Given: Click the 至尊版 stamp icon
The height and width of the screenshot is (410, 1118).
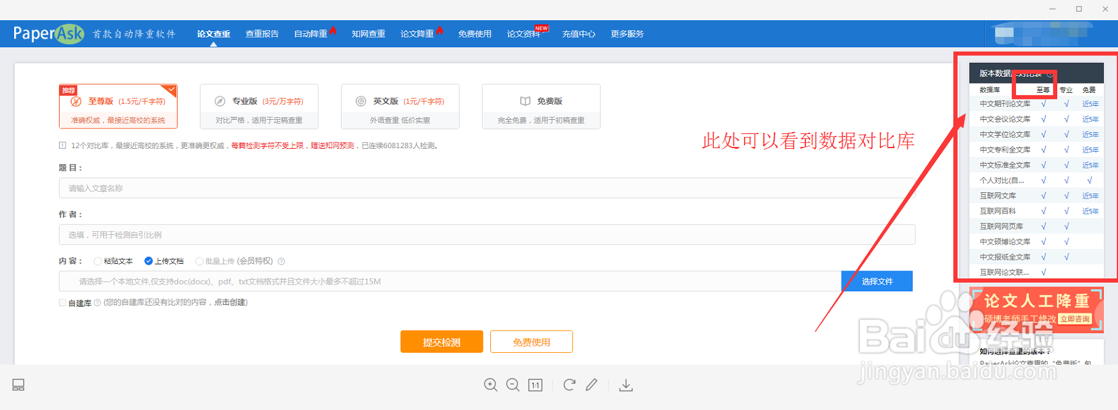Looking at the screenshot, I should [76, 101].
